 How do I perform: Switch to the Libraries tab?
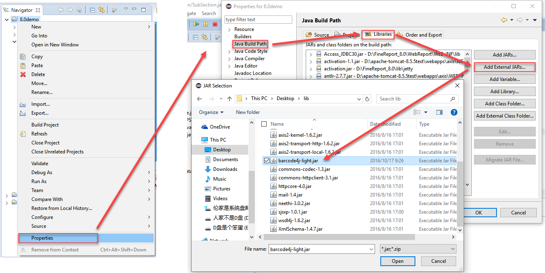(378, 34)
